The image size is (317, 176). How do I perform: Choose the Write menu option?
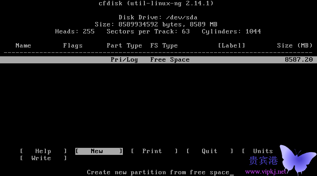click(x=43, y=158)
